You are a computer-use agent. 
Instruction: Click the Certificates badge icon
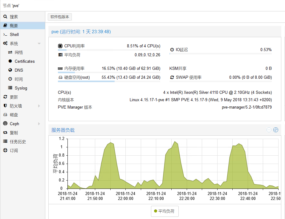[x=10, y=61]
